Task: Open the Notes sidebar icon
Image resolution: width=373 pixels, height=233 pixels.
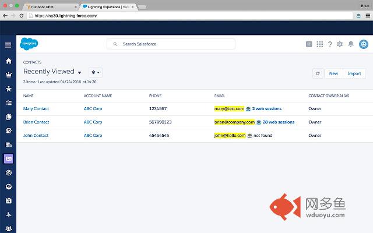Action: pyautogui.click(x=9, y=130)
